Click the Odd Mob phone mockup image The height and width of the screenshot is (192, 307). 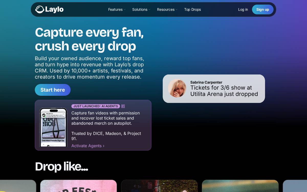pos(53,127)
